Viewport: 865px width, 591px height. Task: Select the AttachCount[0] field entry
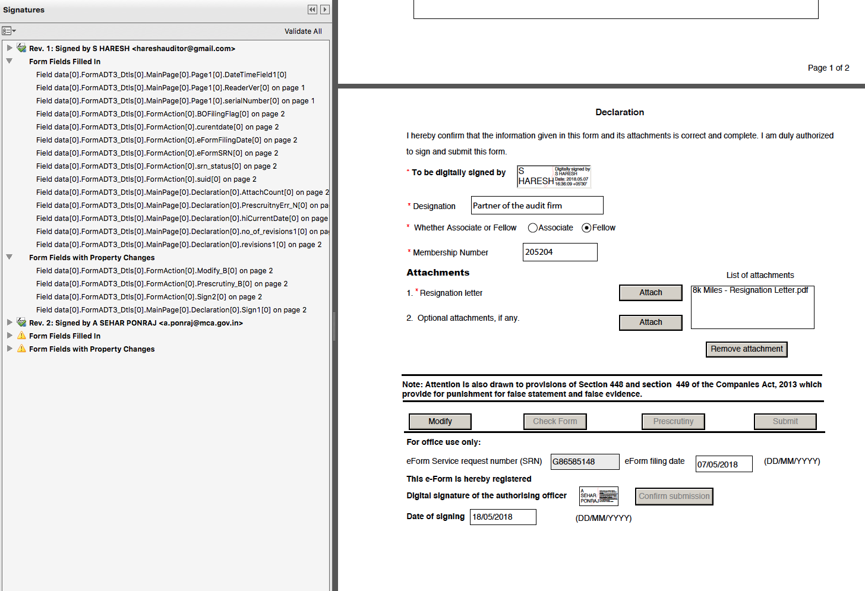(x=182, y=192)
